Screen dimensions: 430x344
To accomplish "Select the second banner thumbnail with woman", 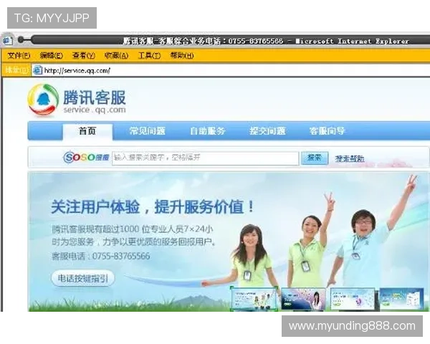I will pyautogui.click(x=303, y=299).
